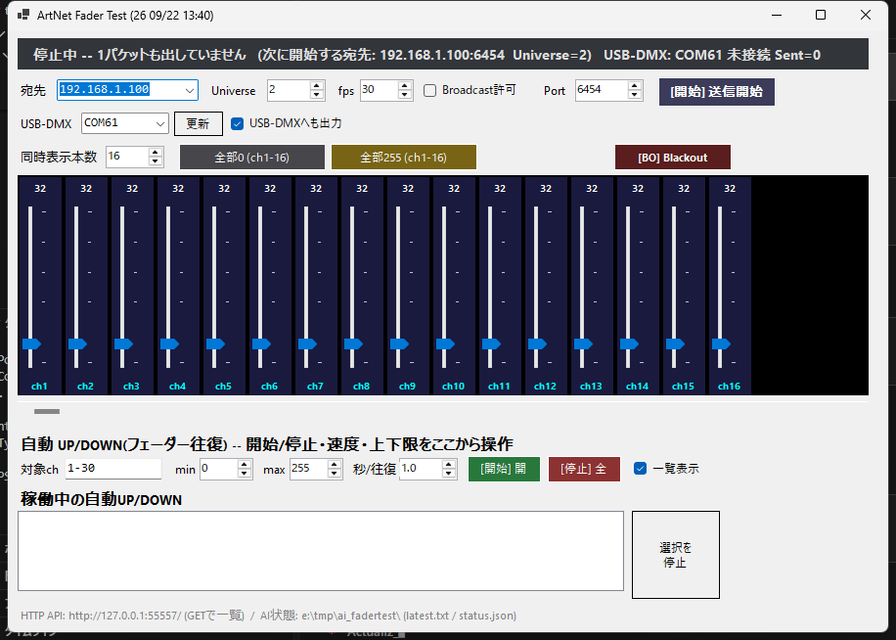Click the ch15 fader slider handle
This screenshot has height=640, width=896.
click(676, 344)
